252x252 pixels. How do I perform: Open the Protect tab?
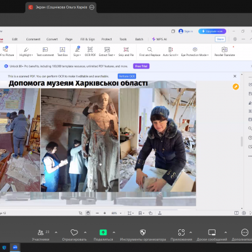[106, 39]
